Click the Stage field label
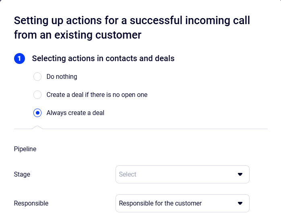The image size is (281, 222). click(x=22, y=175)
